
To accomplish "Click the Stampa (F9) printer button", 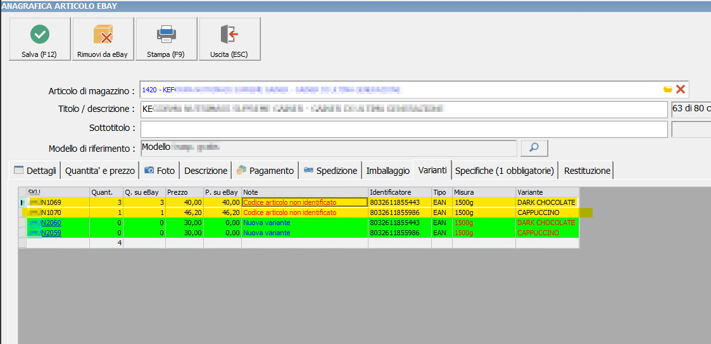I will coord(167,39).
